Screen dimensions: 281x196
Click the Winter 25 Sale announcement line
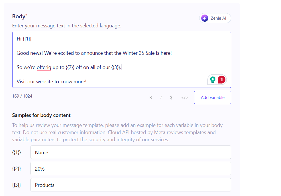click(94, 53)
